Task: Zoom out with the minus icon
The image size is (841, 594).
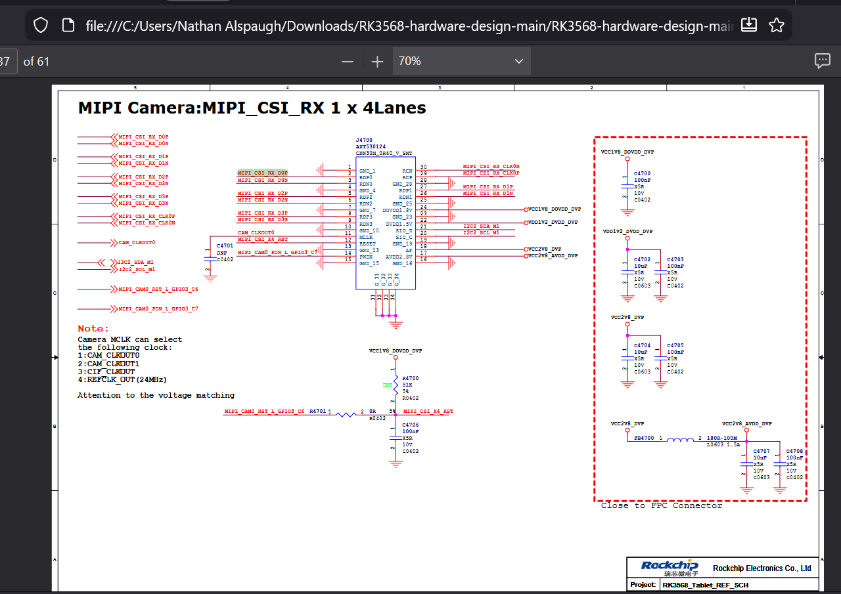Action: [x=348, y=61]
